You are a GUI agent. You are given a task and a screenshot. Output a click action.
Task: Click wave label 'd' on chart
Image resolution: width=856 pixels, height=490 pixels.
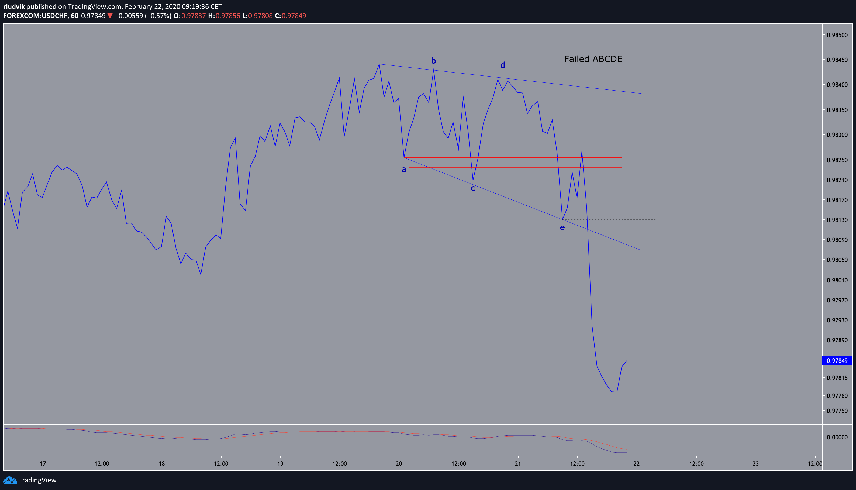coord(502,65)
